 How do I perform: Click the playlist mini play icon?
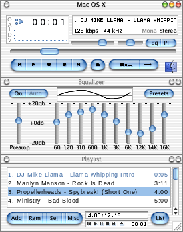(95, 224)
